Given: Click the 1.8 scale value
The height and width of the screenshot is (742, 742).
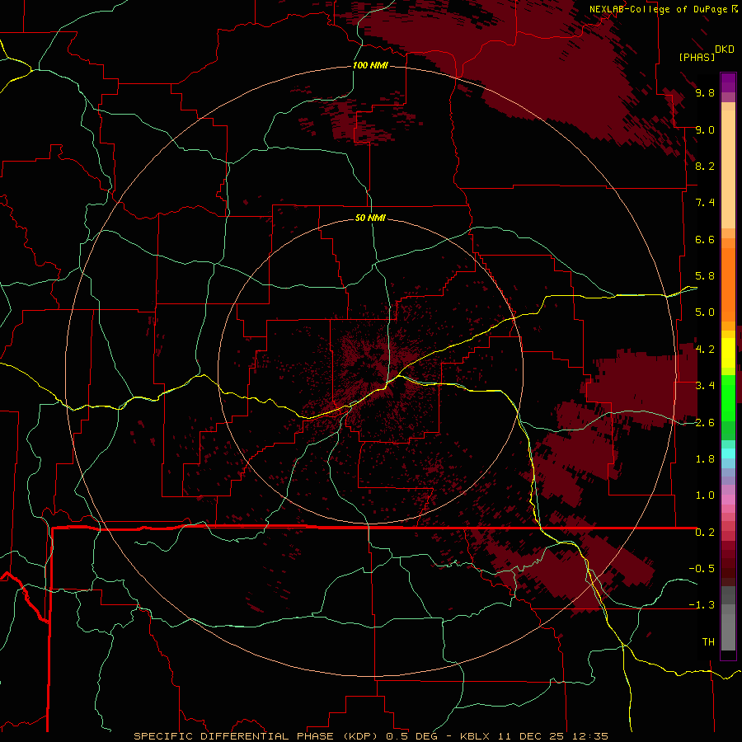Looking at the screenshot, I should tap(705, 459).
